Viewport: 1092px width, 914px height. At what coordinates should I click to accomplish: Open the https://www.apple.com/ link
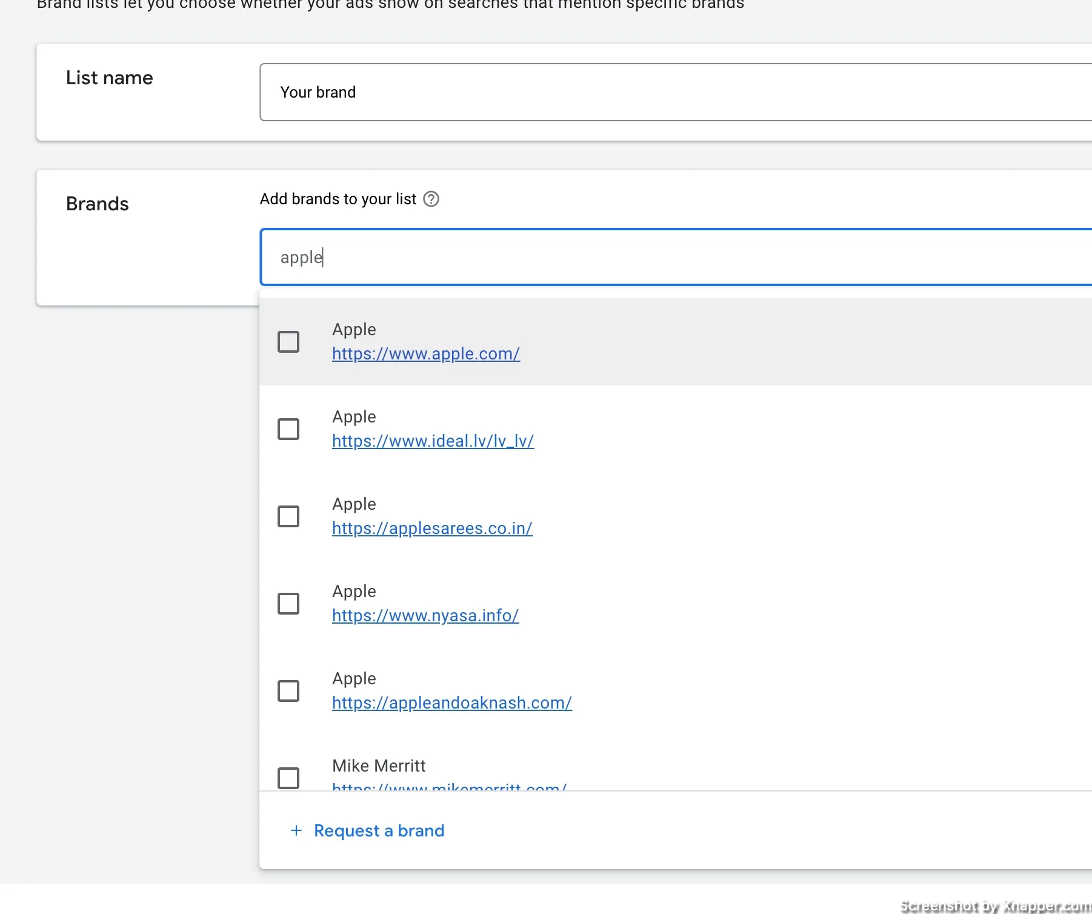tap(426, 354)
